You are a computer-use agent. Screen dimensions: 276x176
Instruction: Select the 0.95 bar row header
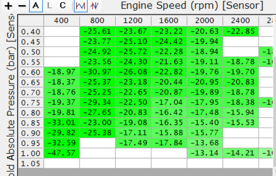[31, 143]
